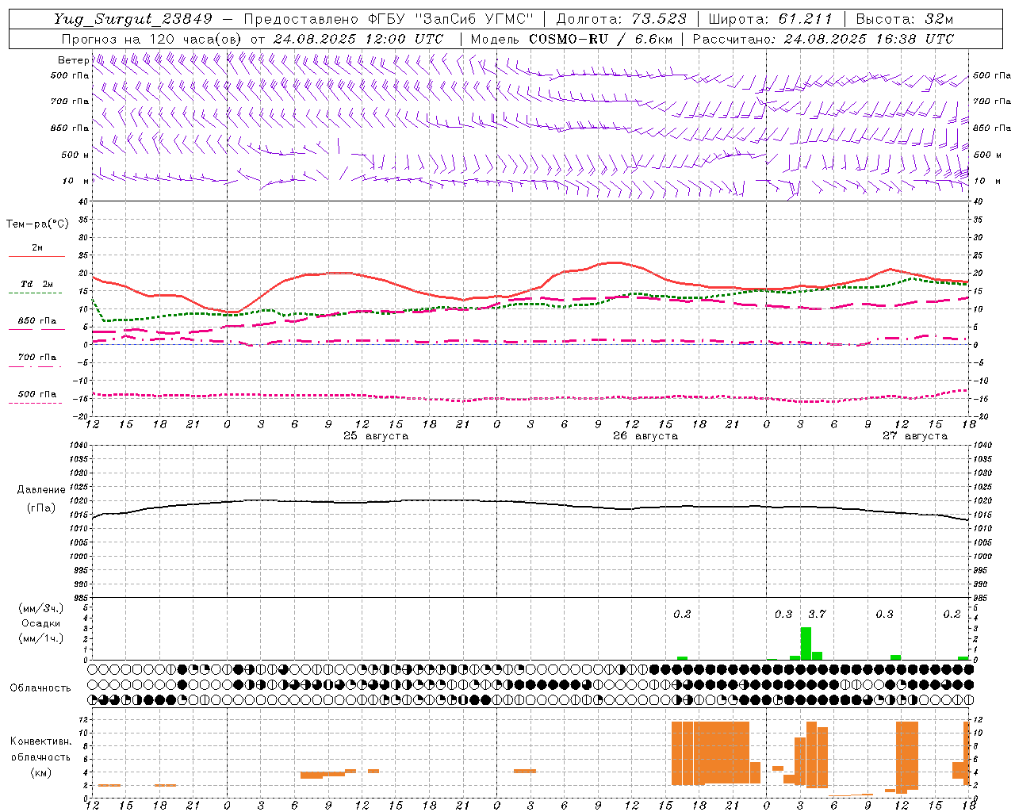
Task: Click the Рассчитано: 24.08.2025 16:38 UTC text
Action: [823, 39]
